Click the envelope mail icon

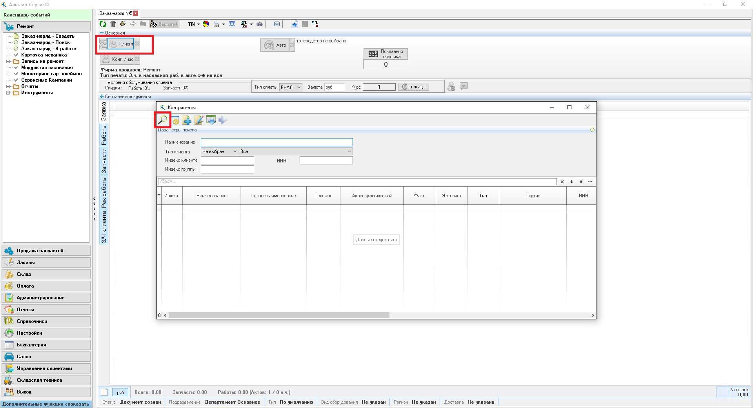tap(277, 24)
